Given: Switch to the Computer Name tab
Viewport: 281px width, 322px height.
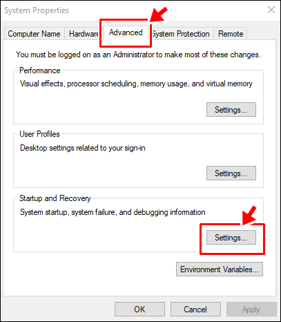Looking at the screenshot, I should tap(34, 34).
